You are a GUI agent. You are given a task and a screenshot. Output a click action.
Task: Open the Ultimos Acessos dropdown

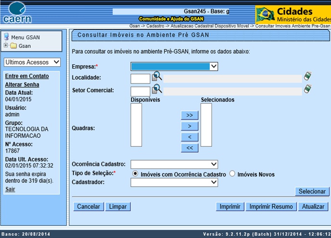click(x=32, y=62)
